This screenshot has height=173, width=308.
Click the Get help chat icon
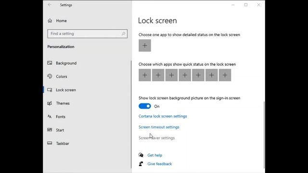(141, 155)
